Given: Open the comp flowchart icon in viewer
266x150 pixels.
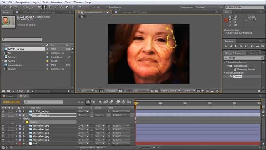Looking at the screenshot, I should point(212,91).
